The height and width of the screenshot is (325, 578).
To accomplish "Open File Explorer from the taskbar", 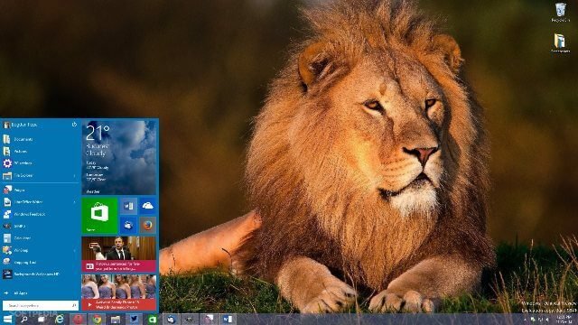I will point(116,319).
